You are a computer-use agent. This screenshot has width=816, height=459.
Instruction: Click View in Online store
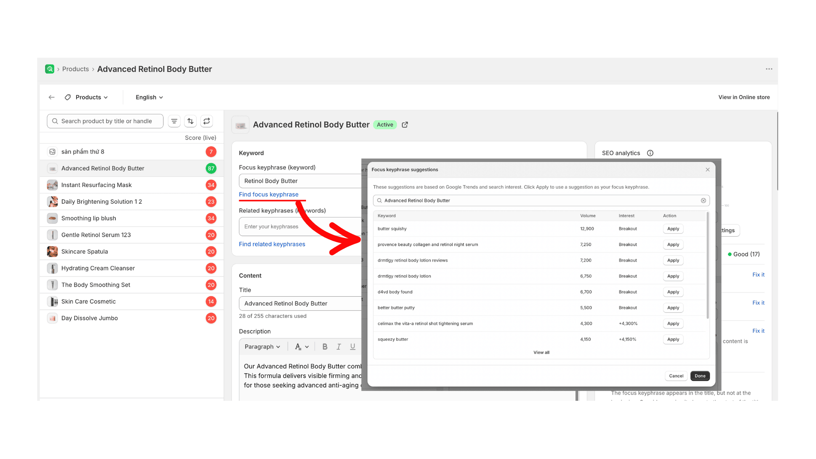click(x=744, y=97)
